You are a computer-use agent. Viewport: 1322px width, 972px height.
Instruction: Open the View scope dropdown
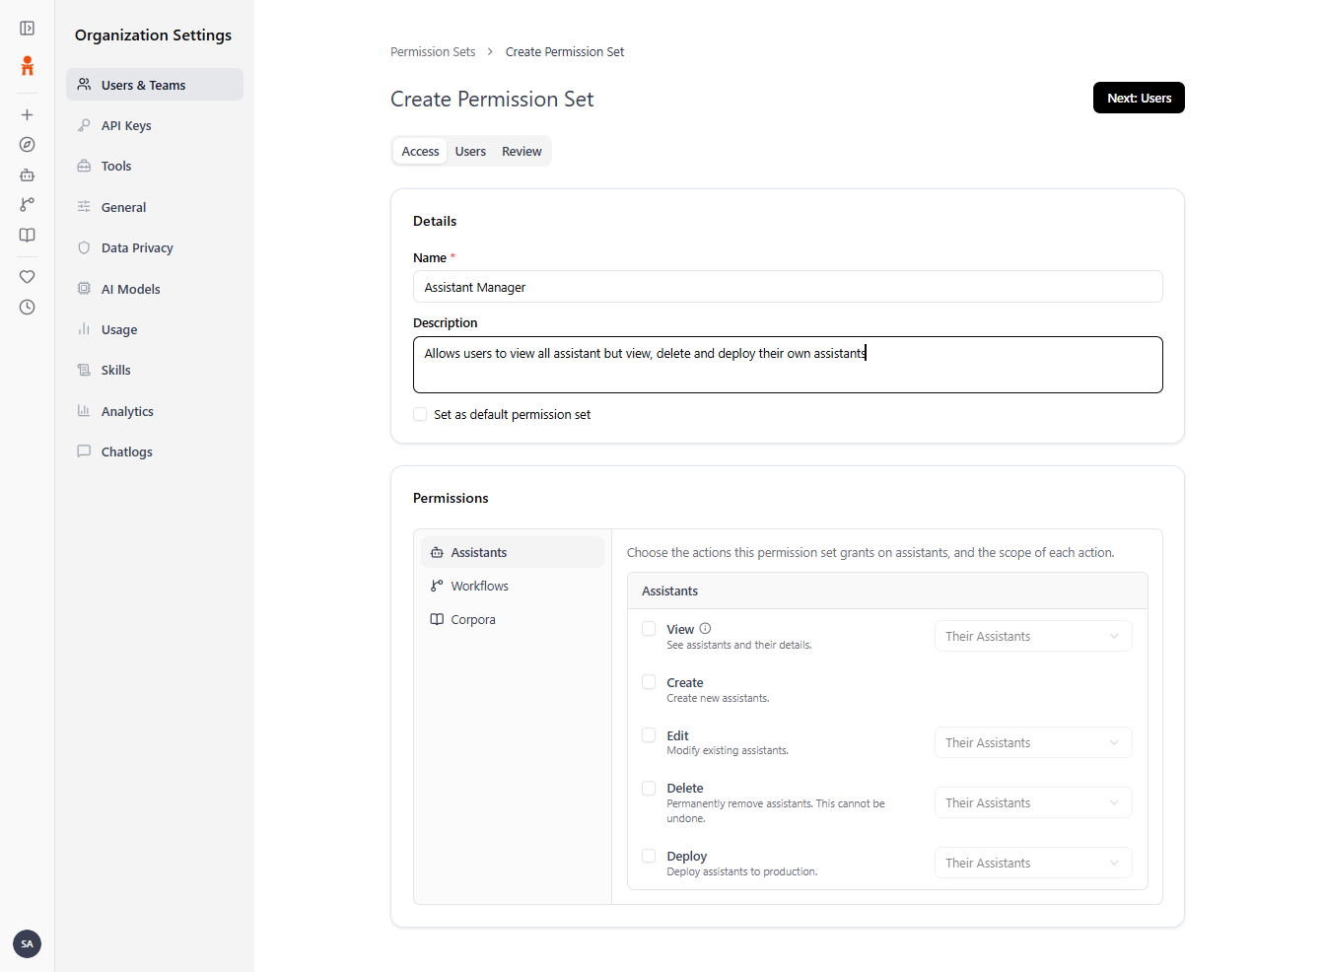[1033, 636]
